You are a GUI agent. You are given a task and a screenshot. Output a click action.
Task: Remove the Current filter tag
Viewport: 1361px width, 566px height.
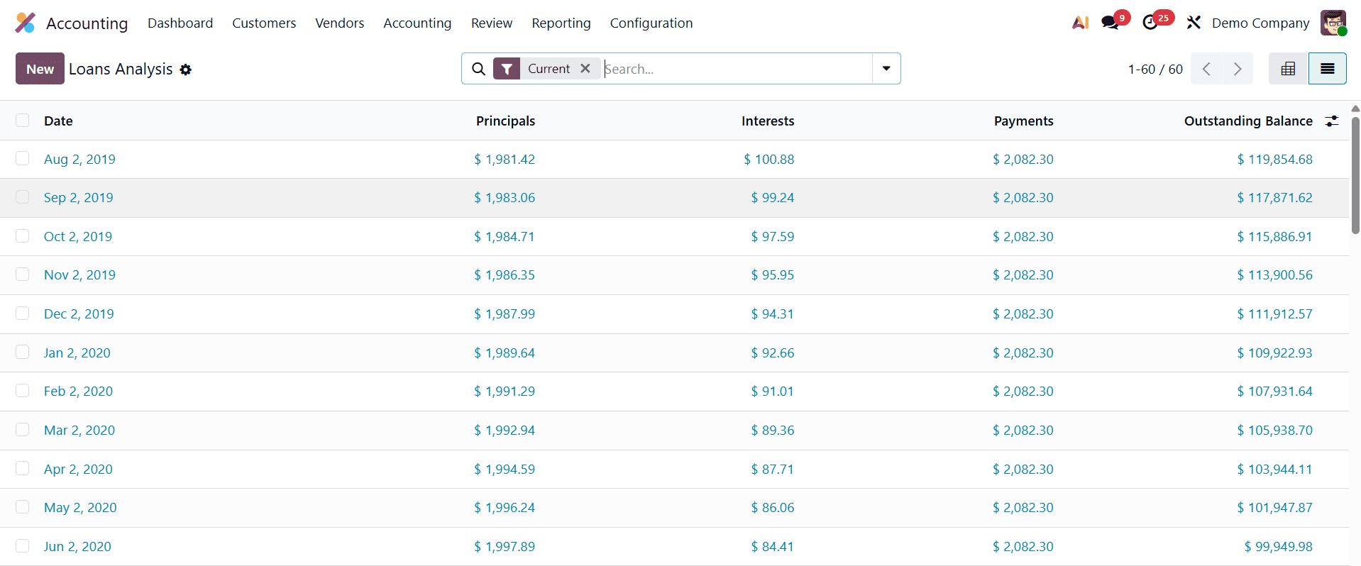pyautogui.click(x=585, y=69)
